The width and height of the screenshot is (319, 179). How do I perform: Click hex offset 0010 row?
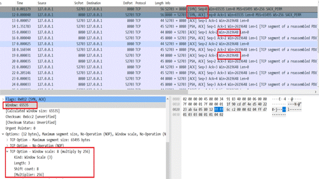coord(176,104)
